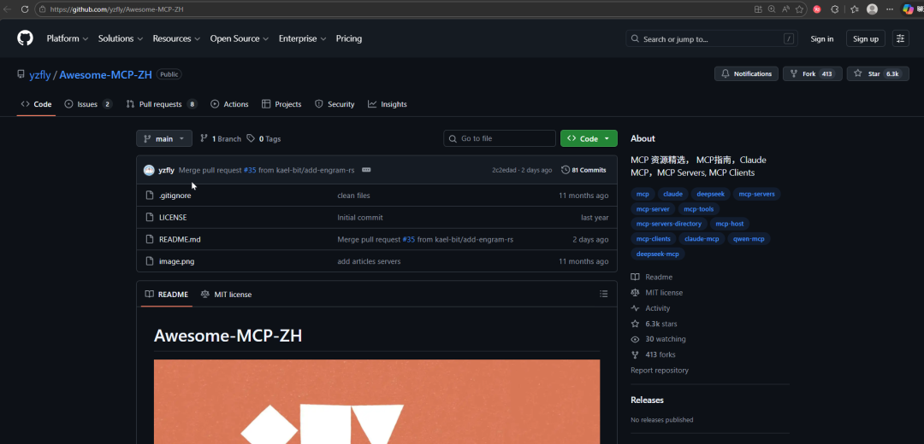Switch to the Issues tab
The width and height of the screenshot is (924, 444).
pyautogui.click(x=88, y=104)
